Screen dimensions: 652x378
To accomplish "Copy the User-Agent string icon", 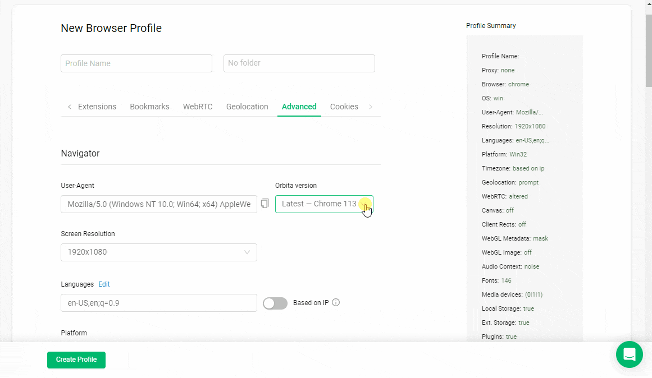I will [265, 204].
